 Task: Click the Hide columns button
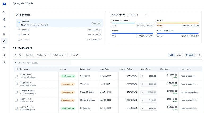coord(29,55)
